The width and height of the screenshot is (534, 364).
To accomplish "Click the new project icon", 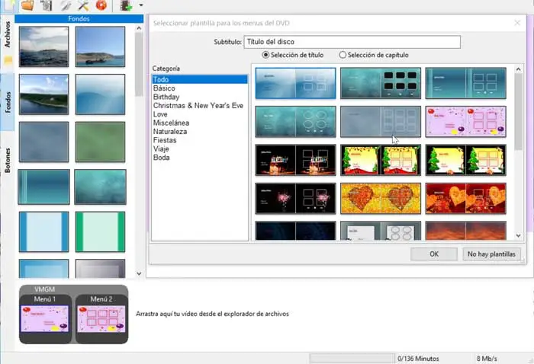I will coord(8,5).
